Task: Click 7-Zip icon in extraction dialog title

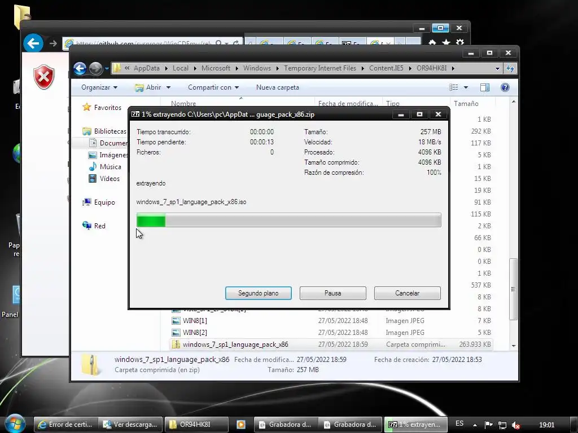Action: [135, 114]
